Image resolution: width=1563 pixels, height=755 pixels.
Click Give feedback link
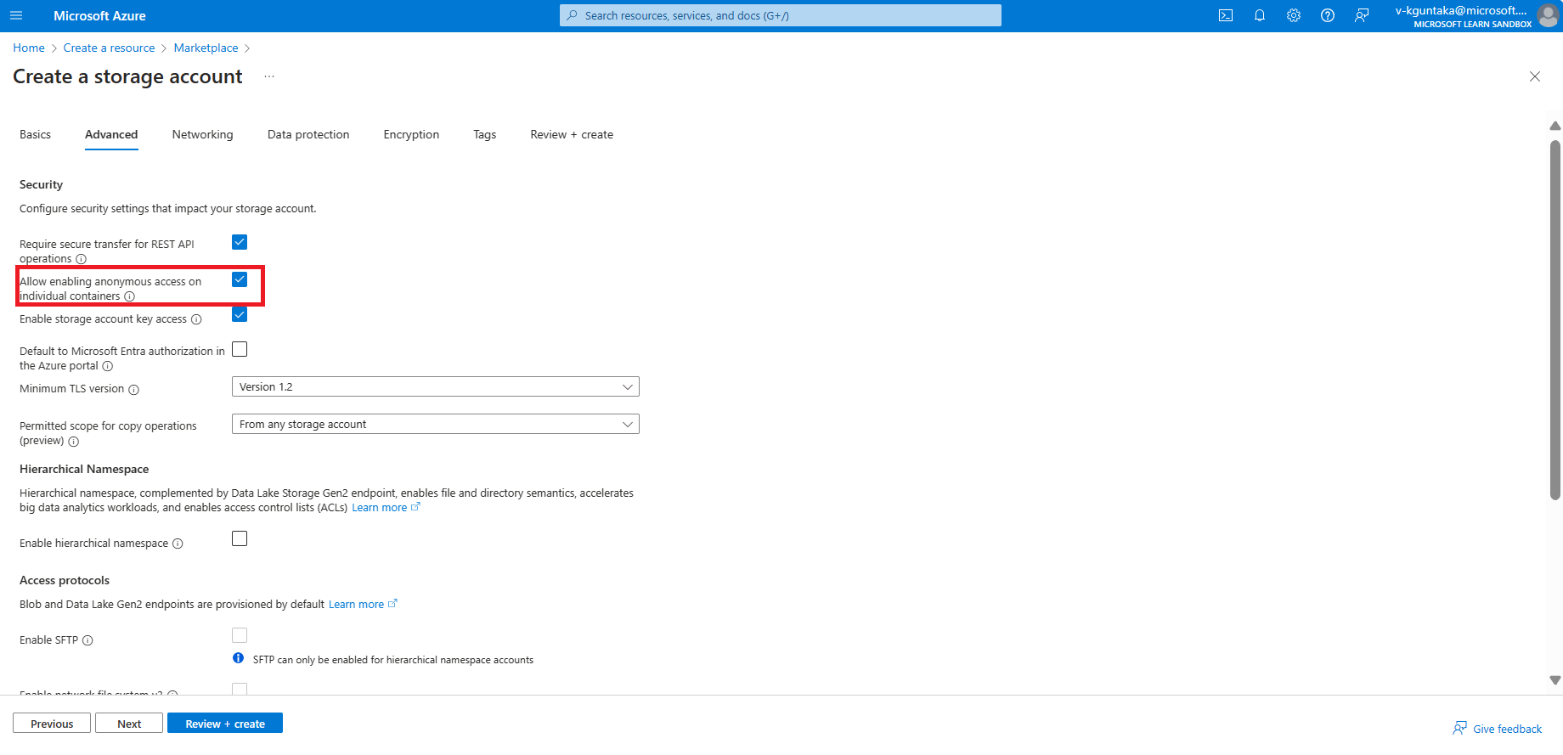[x=1498, y=729]
